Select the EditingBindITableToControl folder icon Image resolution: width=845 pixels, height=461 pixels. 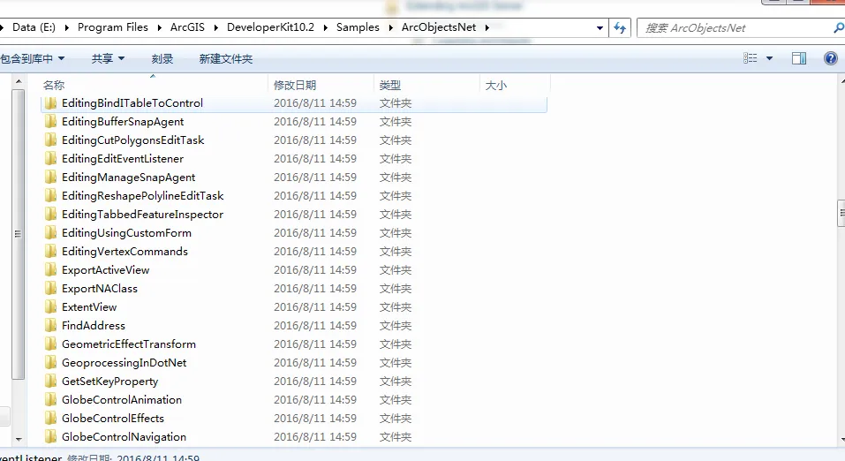pyautogui.click(x=50, y=103)
